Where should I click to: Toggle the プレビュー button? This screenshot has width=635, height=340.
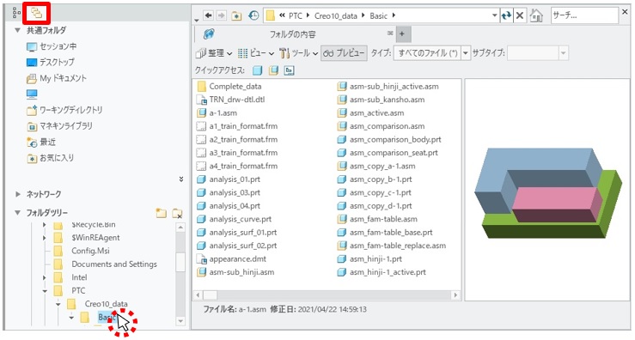point(344,53)
